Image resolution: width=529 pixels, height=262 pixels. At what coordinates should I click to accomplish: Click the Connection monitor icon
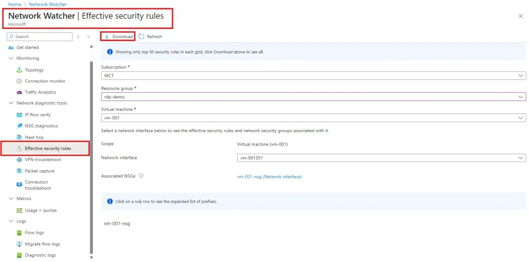[20, 81]
